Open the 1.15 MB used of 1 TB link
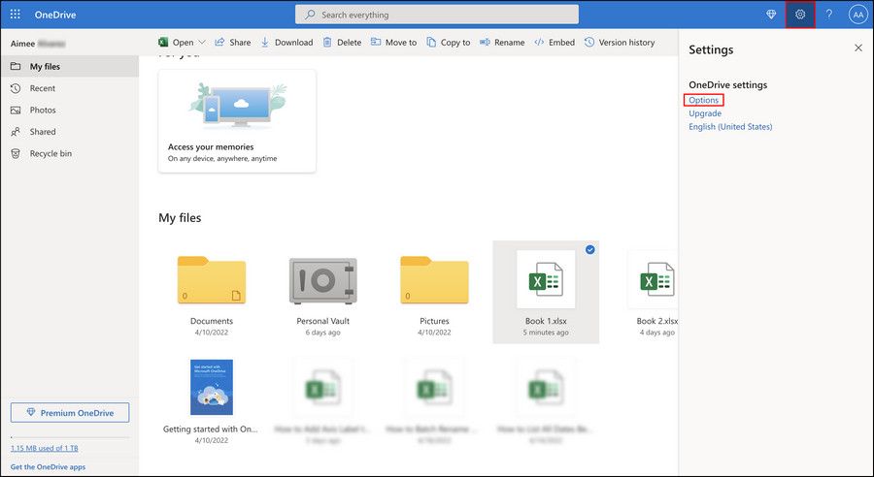 pos(45,448)
